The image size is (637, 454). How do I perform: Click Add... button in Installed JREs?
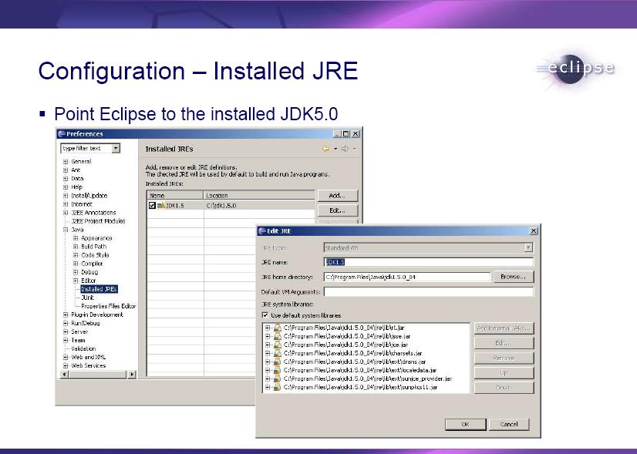[338, 196]
